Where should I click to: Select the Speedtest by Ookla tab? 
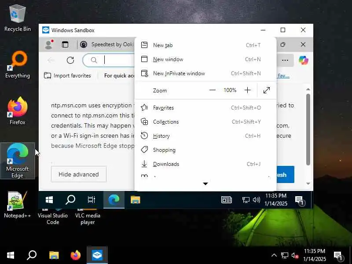point(106,44)
